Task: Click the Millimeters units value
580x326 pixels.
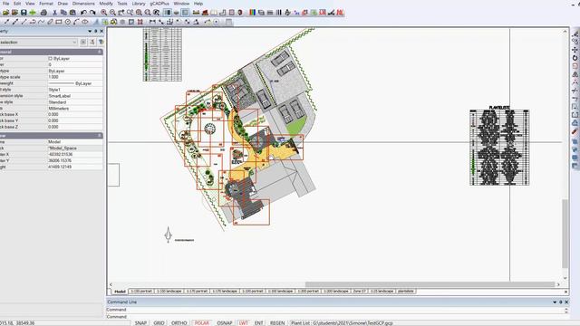Action: tap(59, 109)
